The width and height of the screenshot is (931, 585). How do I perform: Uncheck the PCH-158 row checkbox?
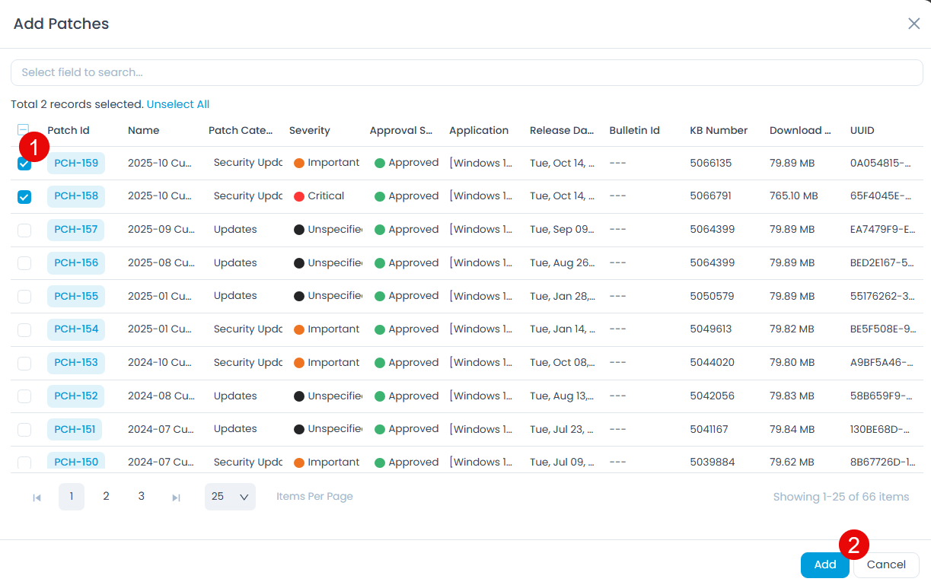[x=24, y=197]
